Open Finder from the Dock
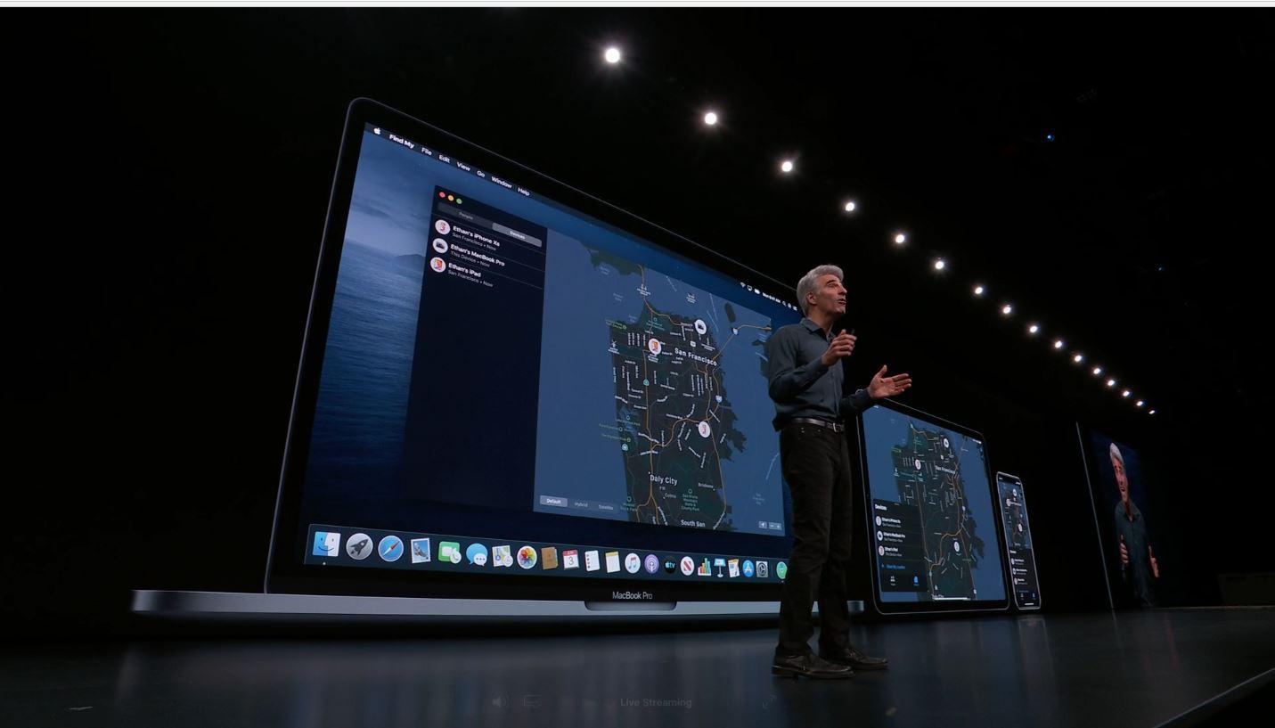1275x728 pixels. click(x=326, y=544)
